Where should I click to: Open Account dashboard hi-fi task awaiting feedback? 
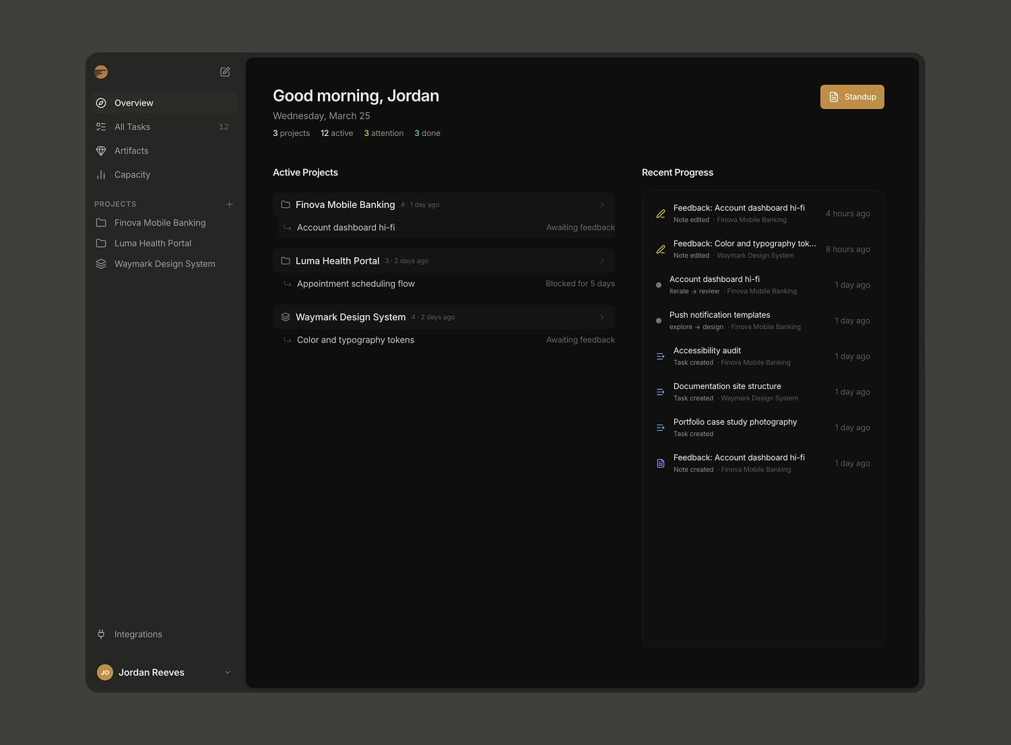[447, 227]
